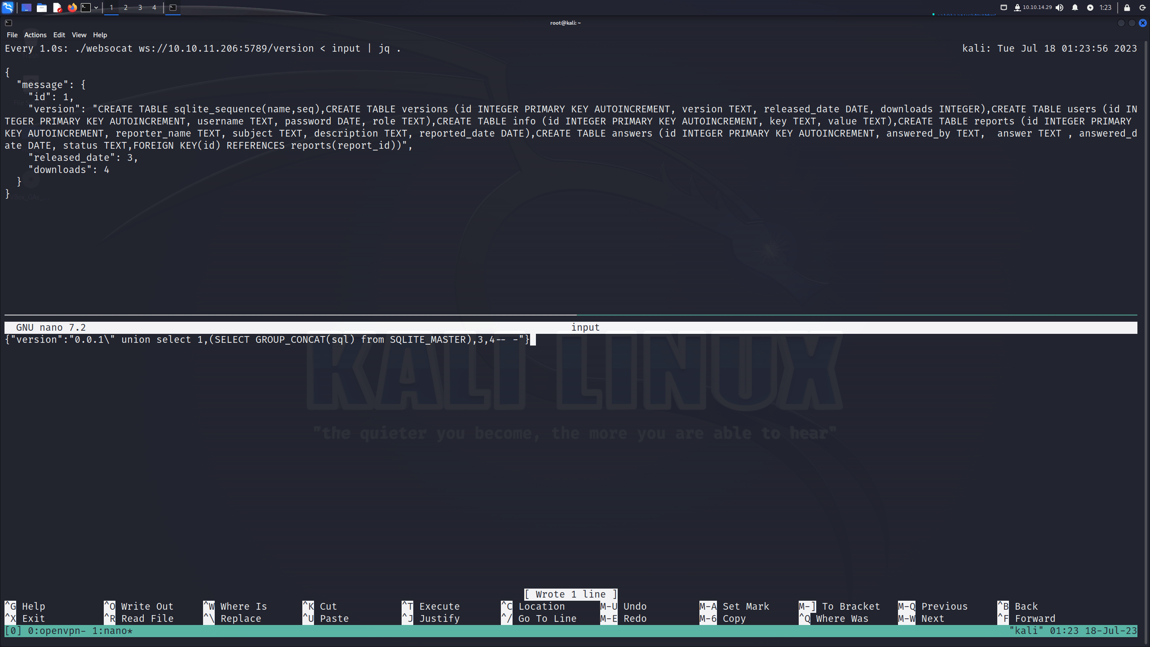
Task: Click the '"downloads": 4' line
Action: click(x=69, y=170)
